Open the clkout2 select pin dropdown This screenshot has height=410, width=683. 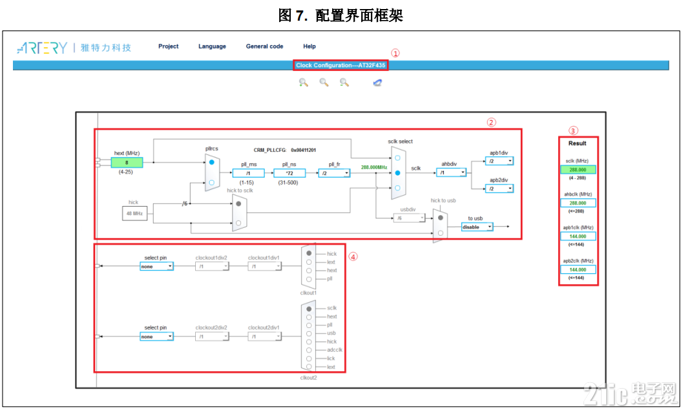[156, 336]
